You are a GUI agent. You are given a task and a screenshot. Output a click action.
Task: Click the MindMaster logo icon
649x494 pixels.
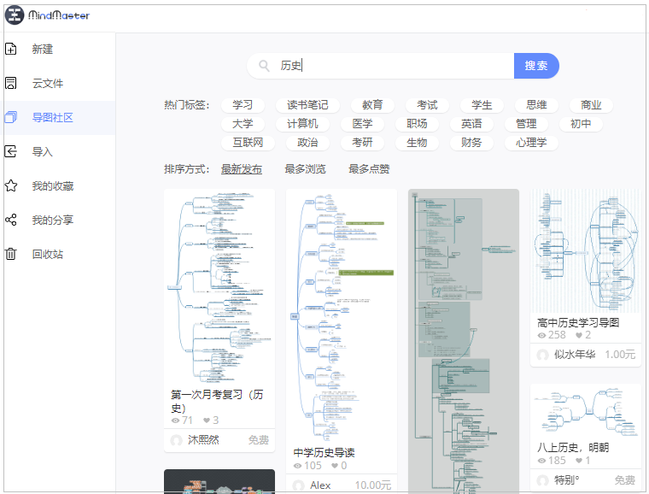15,15
